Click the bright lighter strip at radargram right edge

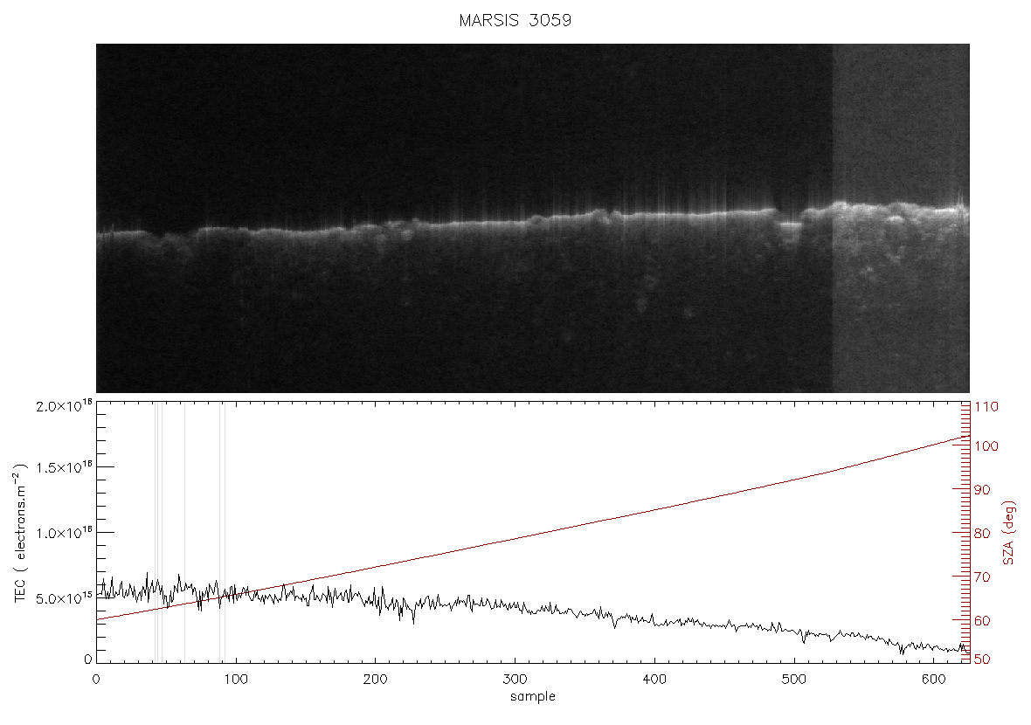(901, 218)
